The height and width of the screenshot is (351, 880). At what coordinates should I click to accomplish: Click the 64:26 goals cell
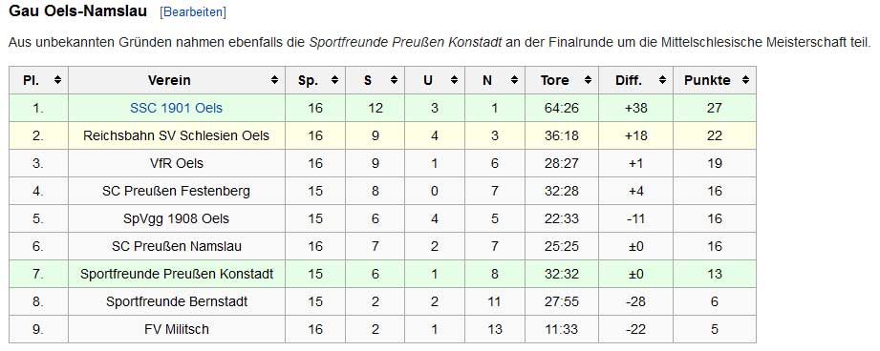click(562, 108)
